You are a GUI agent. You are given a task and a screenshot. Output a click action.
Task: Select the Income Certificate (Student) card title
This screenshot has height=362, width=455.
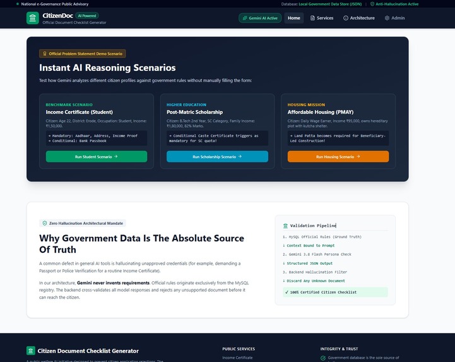pos(80,112)
